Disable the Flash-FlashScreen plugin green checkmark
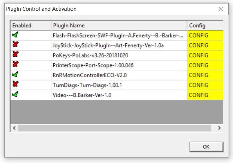 point(15,35)
